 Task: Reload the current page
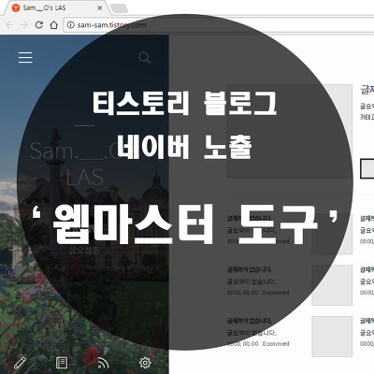pos(39,25)
